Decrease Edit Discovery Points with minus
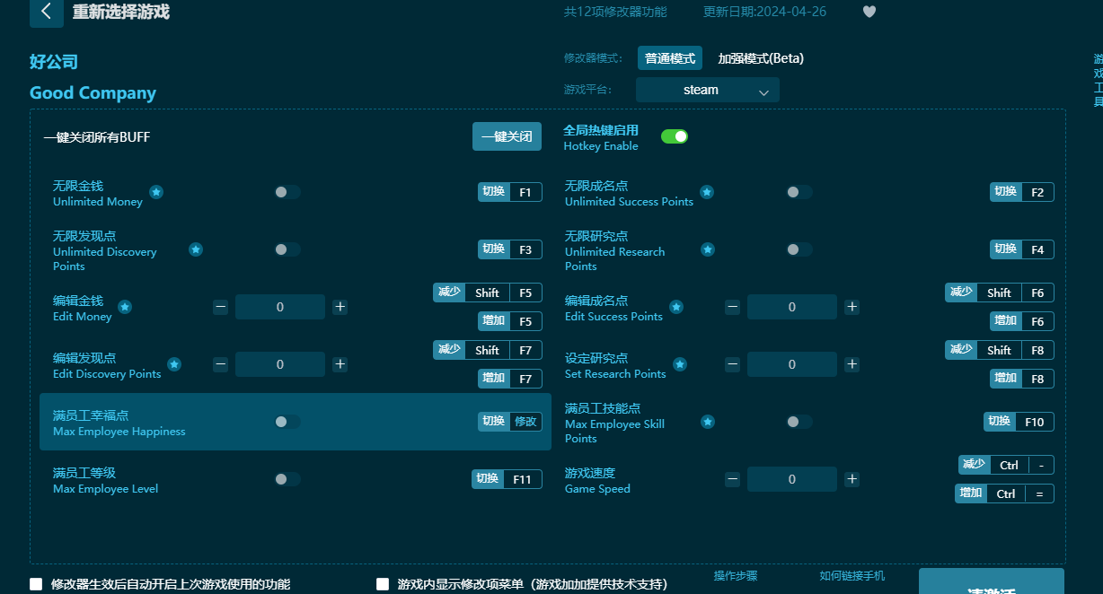 [220, 364]
